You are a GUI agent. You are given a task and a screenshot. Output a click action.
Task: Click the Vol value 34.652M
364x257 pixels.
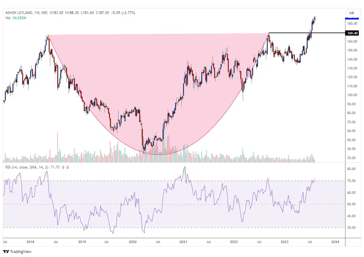19,18
